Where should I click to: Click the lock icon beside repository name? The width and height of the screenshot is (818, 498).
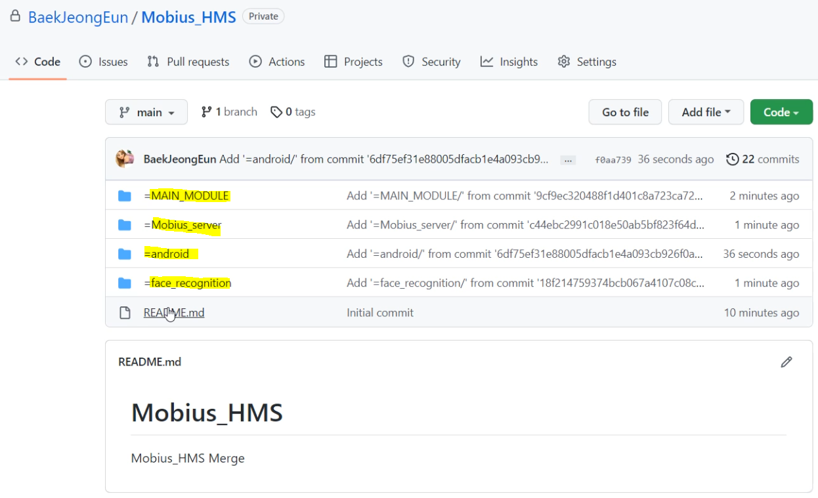pyautogui.click(x=14, y=16)
